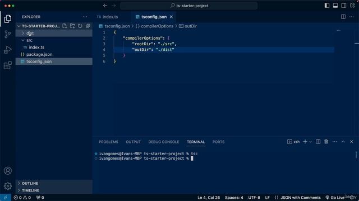This screenshot has width=359, height=201.
Task: Switch to the Debug Console tab
Action: (x=163, y=142)
